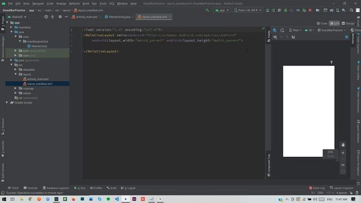Click the Collapse All icon in Project panel
This screenshot has height=203, width=361.
coord(52,17)
